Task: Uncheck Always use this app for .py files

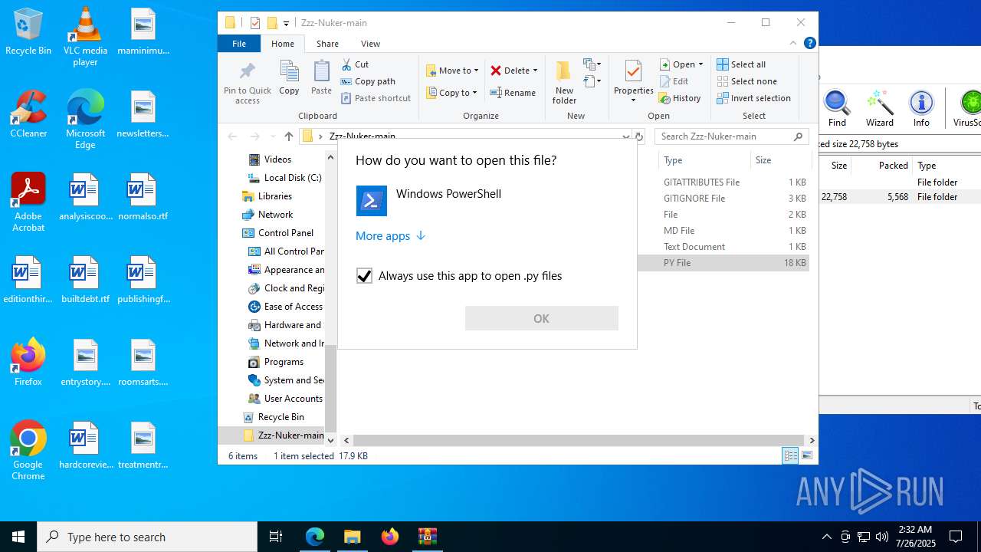Action: (x=364, y=276)
